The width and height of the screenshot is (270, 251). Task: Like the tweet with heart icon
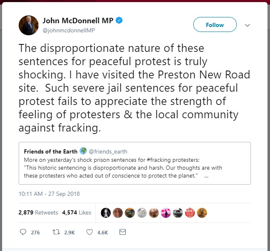pyautogui.click(x=90, y=232)
